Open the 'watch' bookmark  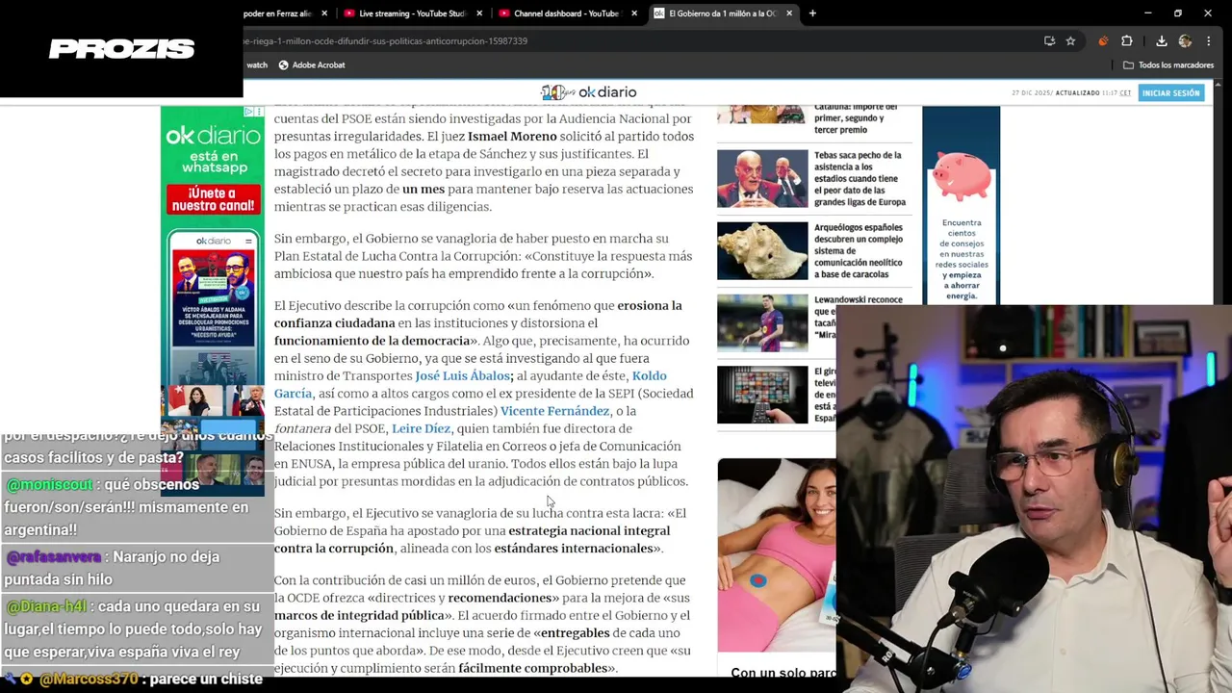[x=257, y=65]
